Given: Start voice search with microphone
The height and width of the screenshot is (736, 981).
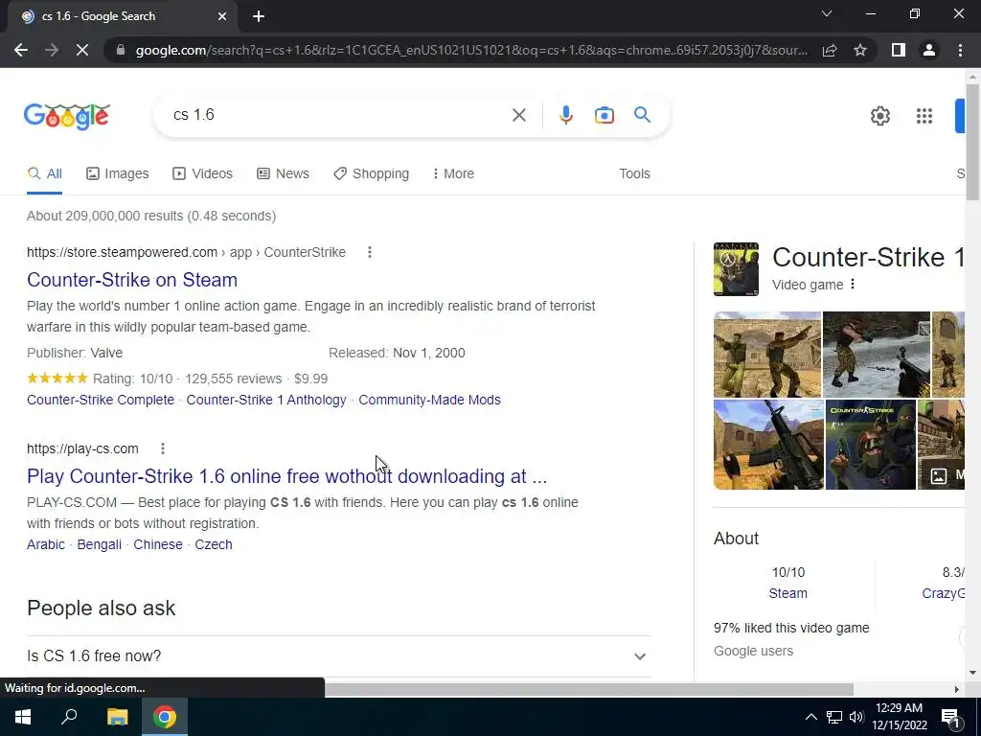Looking at the screenshot, I should pyautogui.click(x=565, y=115).
